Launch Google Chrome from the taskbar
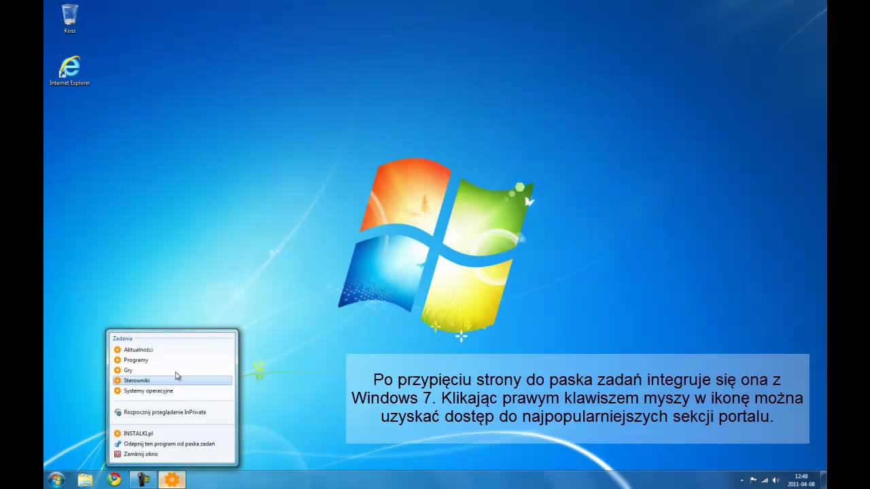 tap(114, 479)
